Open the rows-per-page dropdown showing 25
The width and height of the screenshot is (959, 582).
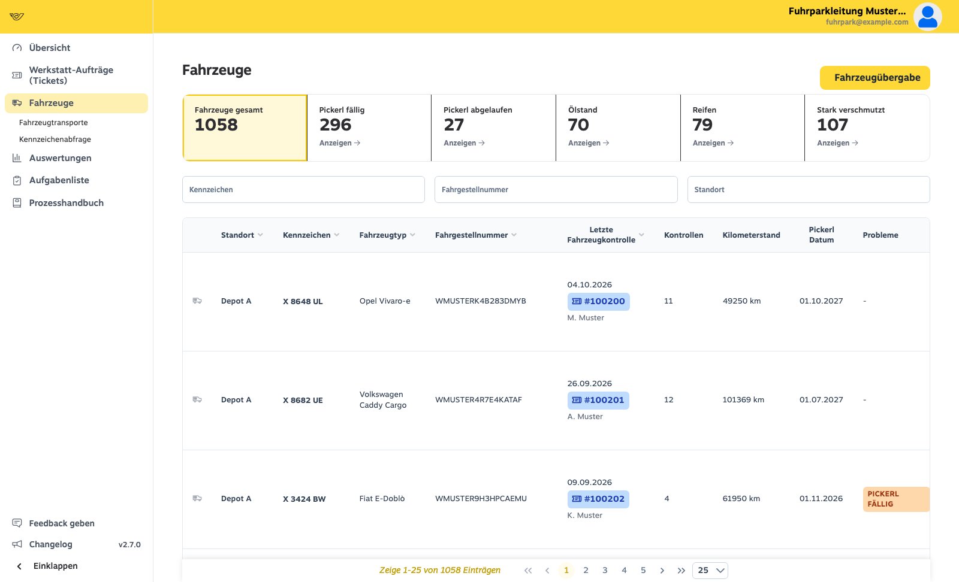pos(710,571)
